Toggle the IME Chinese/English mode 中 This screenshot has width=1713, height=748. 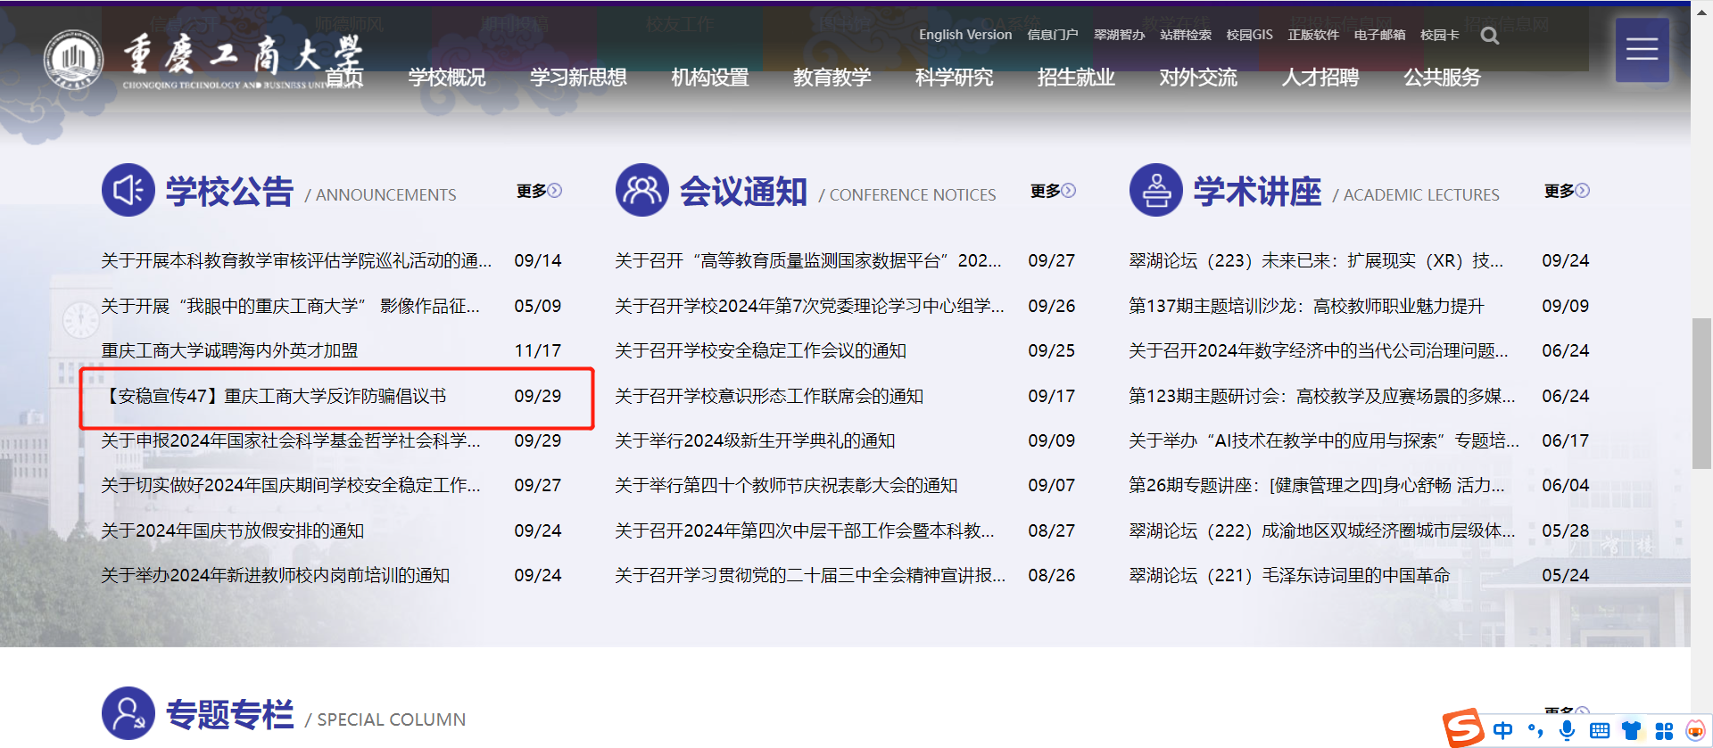pyautogui.click(x=1502, y=731)
